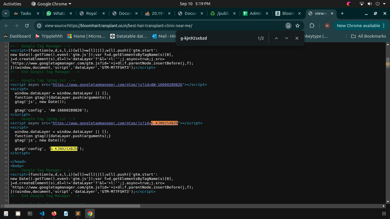390x219 pixels.
Task: Close the find bar
Action: click(297, 38)
